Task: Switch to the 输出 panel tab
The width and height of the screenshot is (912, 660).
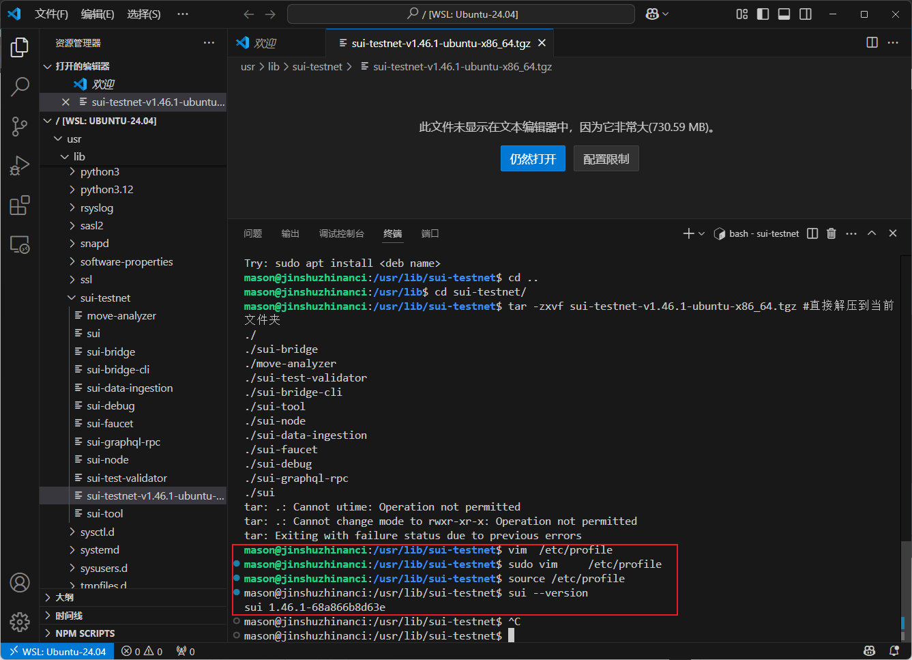Action: point(291,233)
